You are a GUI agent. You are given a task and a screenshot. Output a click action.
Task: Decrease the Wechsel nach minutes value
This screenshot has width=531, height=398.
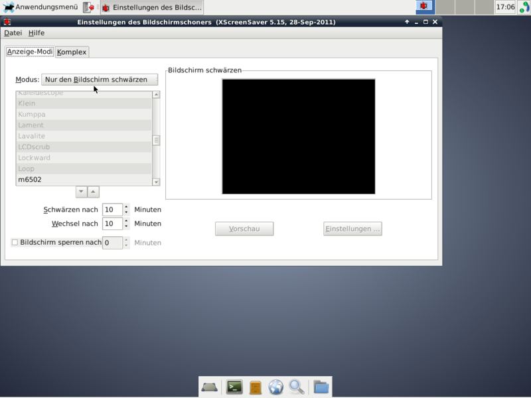[126, 227]
